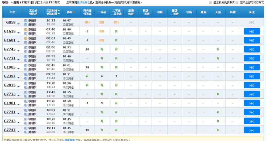Click departure station icon in G7745 row

coord(26,47)
